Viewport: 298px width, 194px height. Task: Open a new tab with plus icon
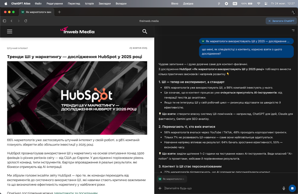[x=59, y=12]
